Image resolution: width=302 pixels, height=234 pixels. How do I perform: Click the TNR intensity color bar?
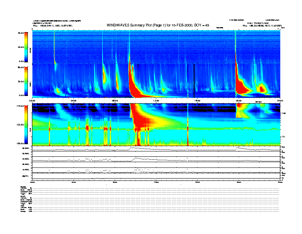26,125
